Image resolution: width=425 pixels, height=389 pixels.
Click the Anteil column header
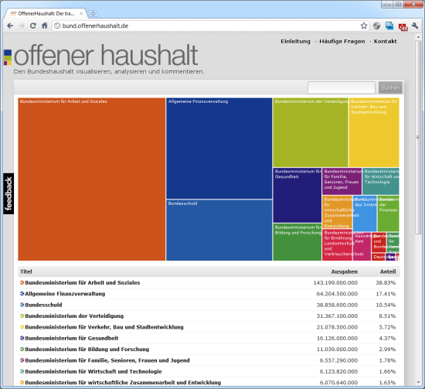(388, 271)
